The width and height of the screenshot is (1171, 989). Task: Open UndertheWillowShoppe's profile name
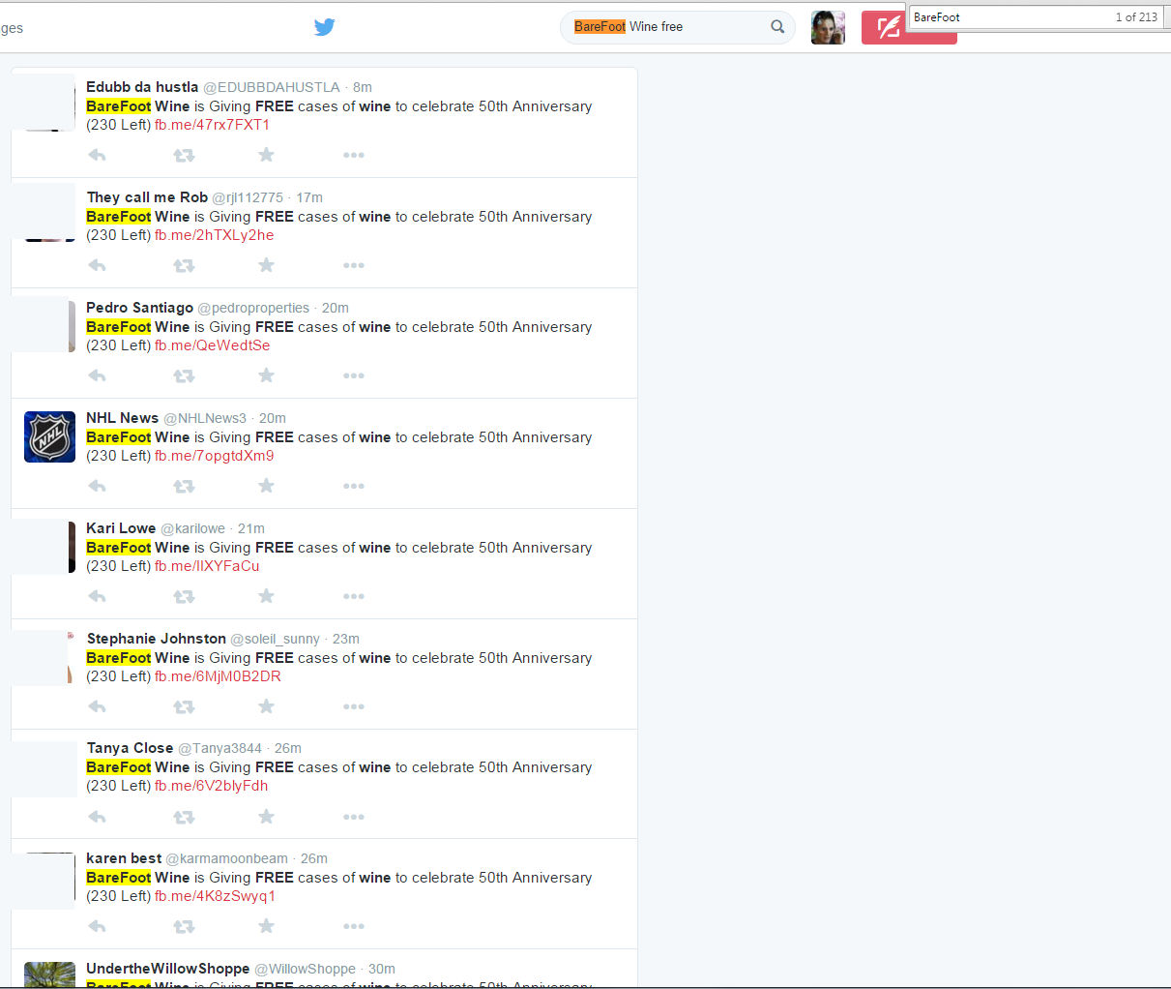click(167, 969)
